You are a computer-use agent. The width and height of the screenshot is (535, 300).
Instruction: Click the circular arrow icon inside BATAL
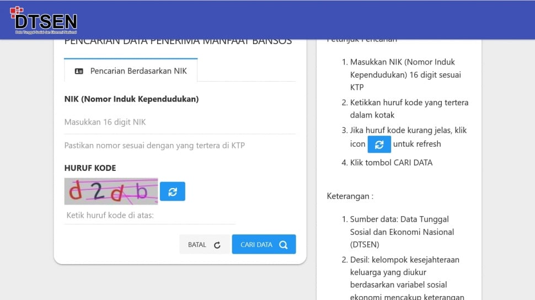[217, 245]
